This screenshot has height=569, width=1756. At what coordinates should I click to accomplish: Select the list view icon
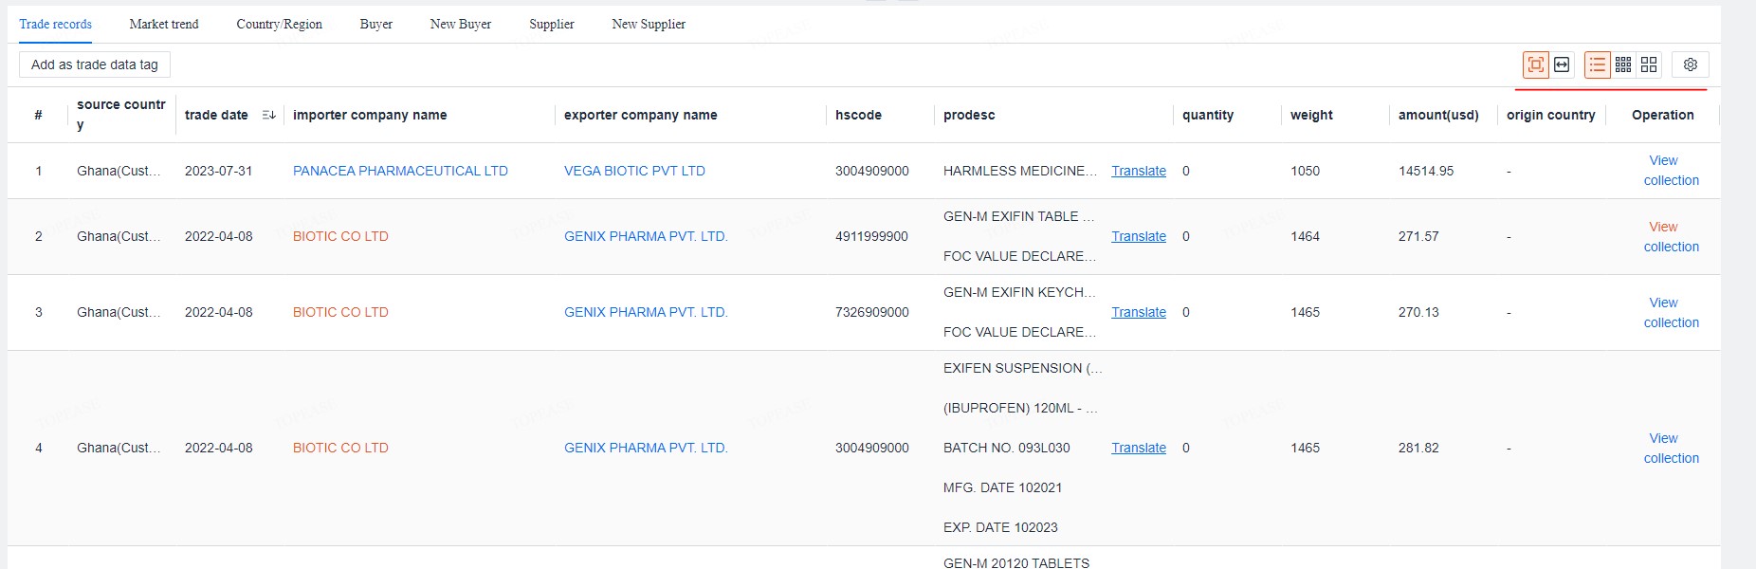tap(1598, 64)
